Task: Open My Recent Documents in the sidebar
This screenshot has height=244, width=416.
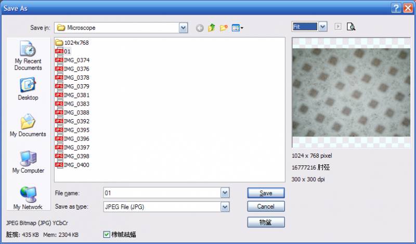Action: click(x=28, y=56)
